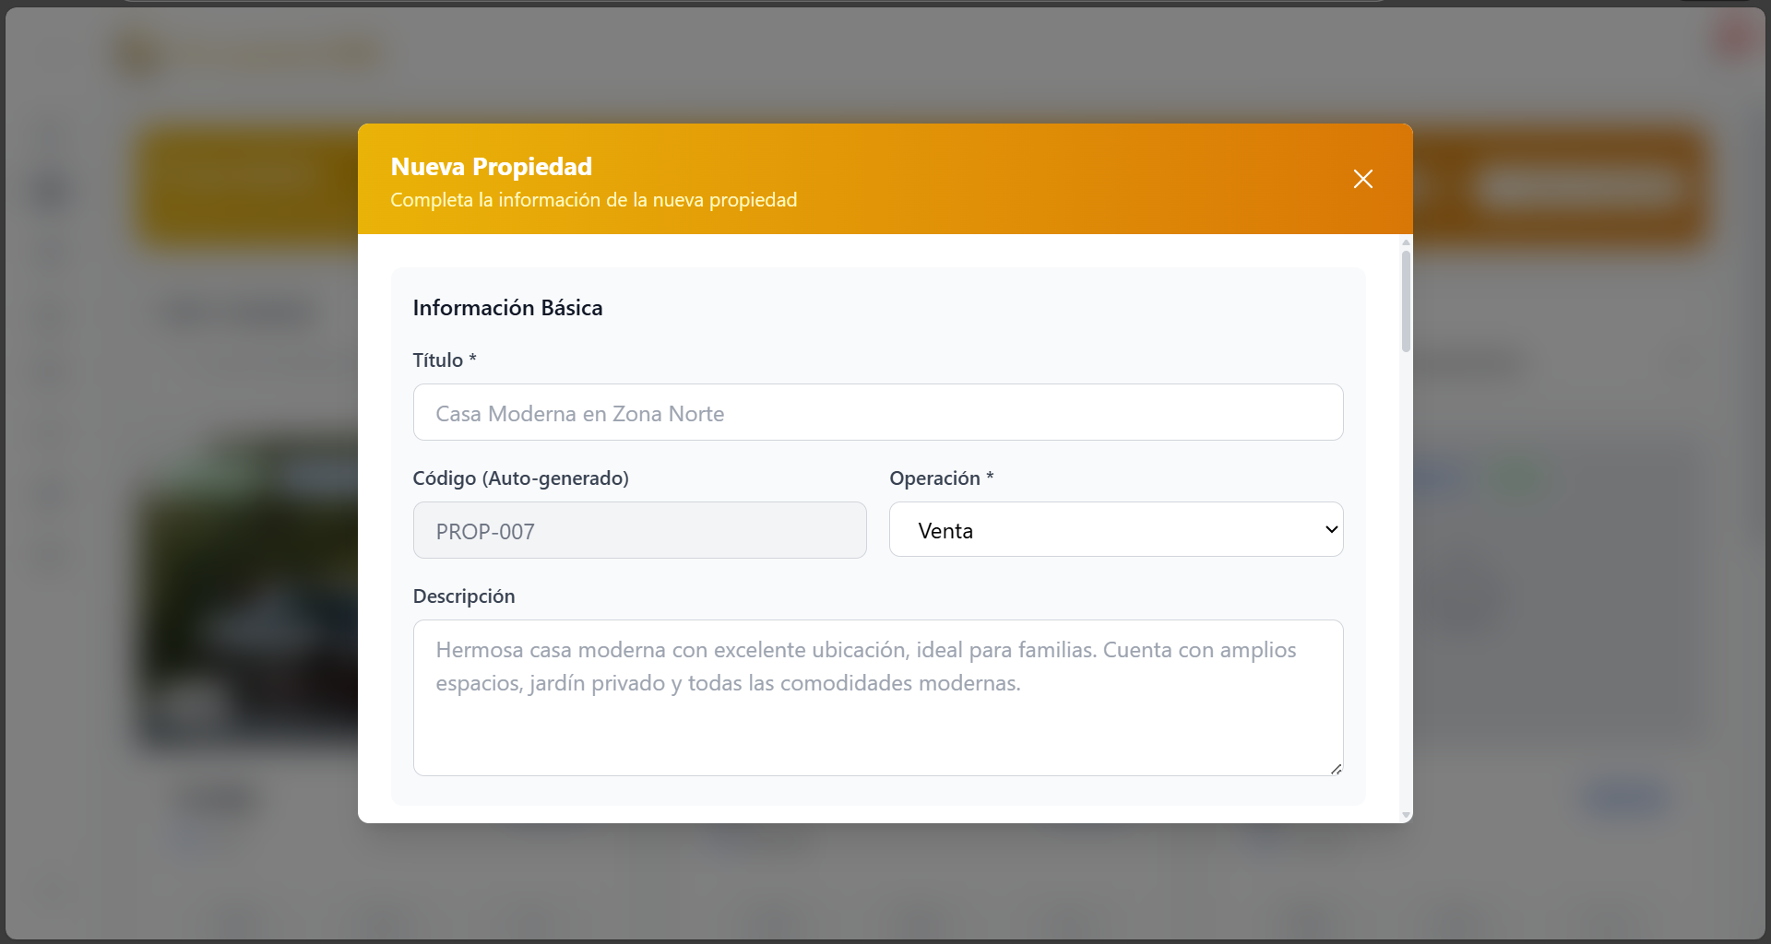The width and height of the screenshot is (1771, 944).
Task: Click the dialog's vertical scrollbar thumb
Action: click(1406, 301)
